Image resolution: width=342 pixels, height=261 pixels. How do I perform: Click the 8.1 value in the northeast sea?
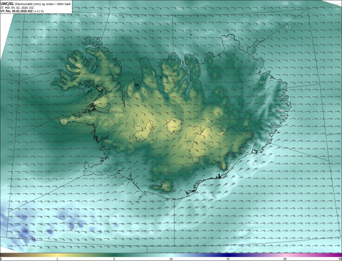(x=259, y=22)
